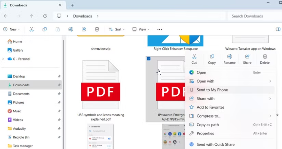282x149 pixels.
Task: Open the Documents folder in sidebar
Action: click(x=21, y=94)
